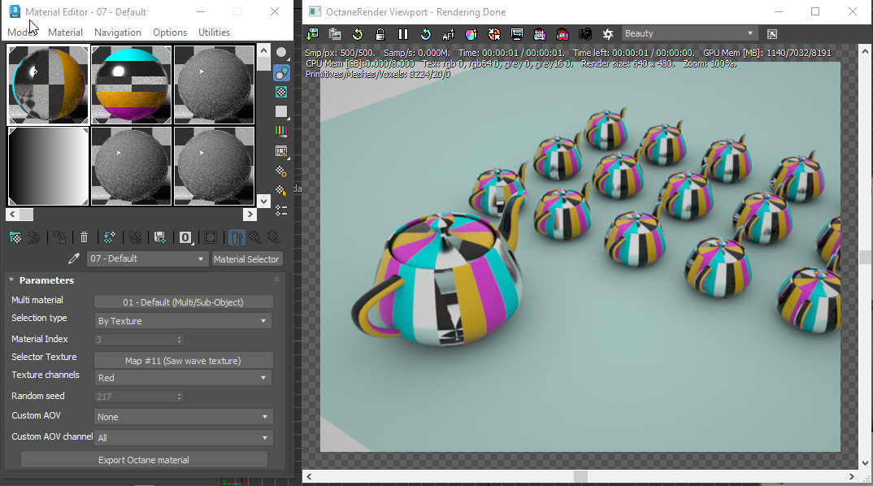Click the Material Index spinner field

[139, 339]
